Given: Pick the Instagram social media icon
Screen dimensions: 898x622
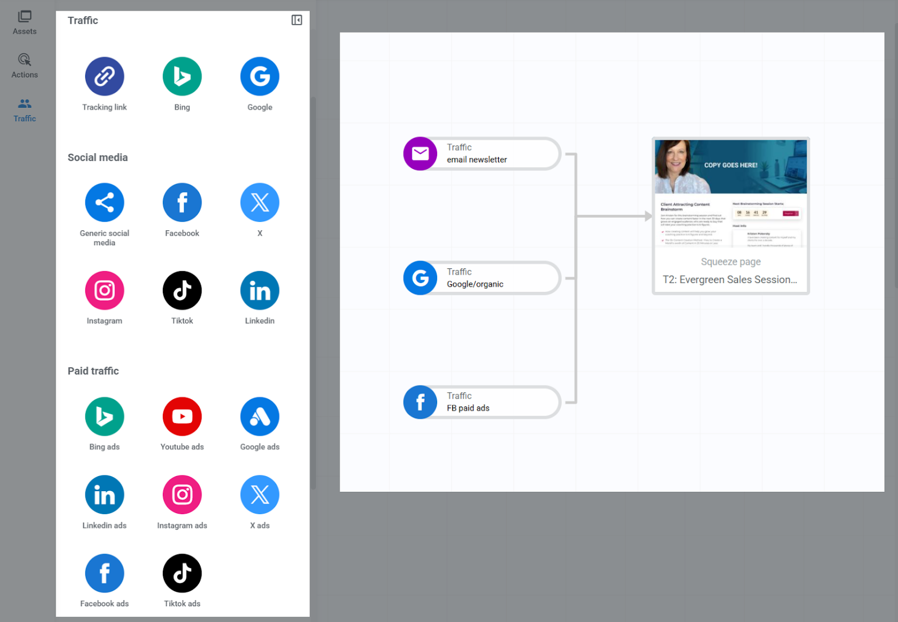Looking at the screenshot, I should tap(104, 290).
